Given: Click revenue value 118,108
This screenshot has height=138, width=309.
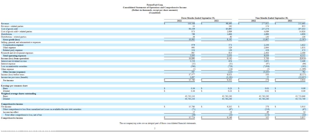Looking at the screenshot, I should click(x=191, y=23).
